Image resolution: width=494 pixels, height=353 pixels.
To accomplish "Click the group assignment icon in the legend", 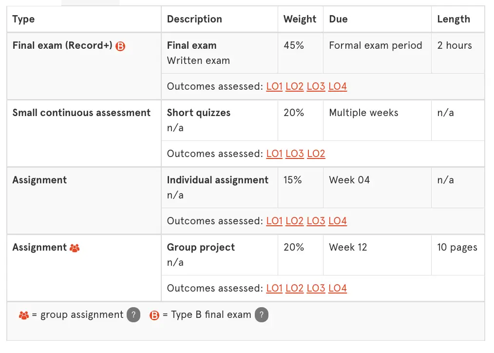I will click(x=24, y=315).
